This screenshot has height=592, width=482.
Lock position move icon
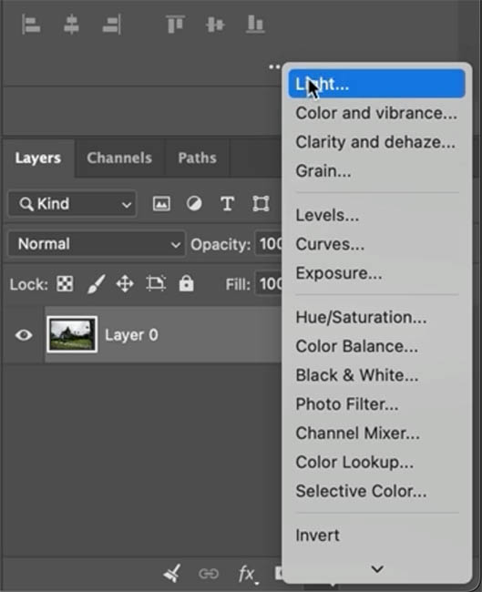[x=125, y=284]
